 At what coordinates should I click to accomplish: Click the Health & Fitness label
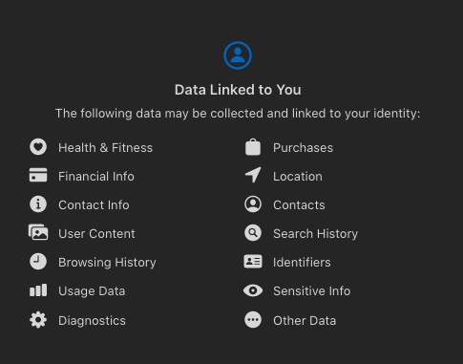(x=105, y=148)
